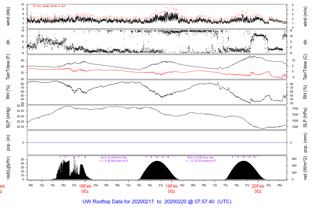Image resolution: width=314 pixels, height=214 pixels.
Task: Click the 'wind (m/s)' axis label
Action: pos(305,17)
